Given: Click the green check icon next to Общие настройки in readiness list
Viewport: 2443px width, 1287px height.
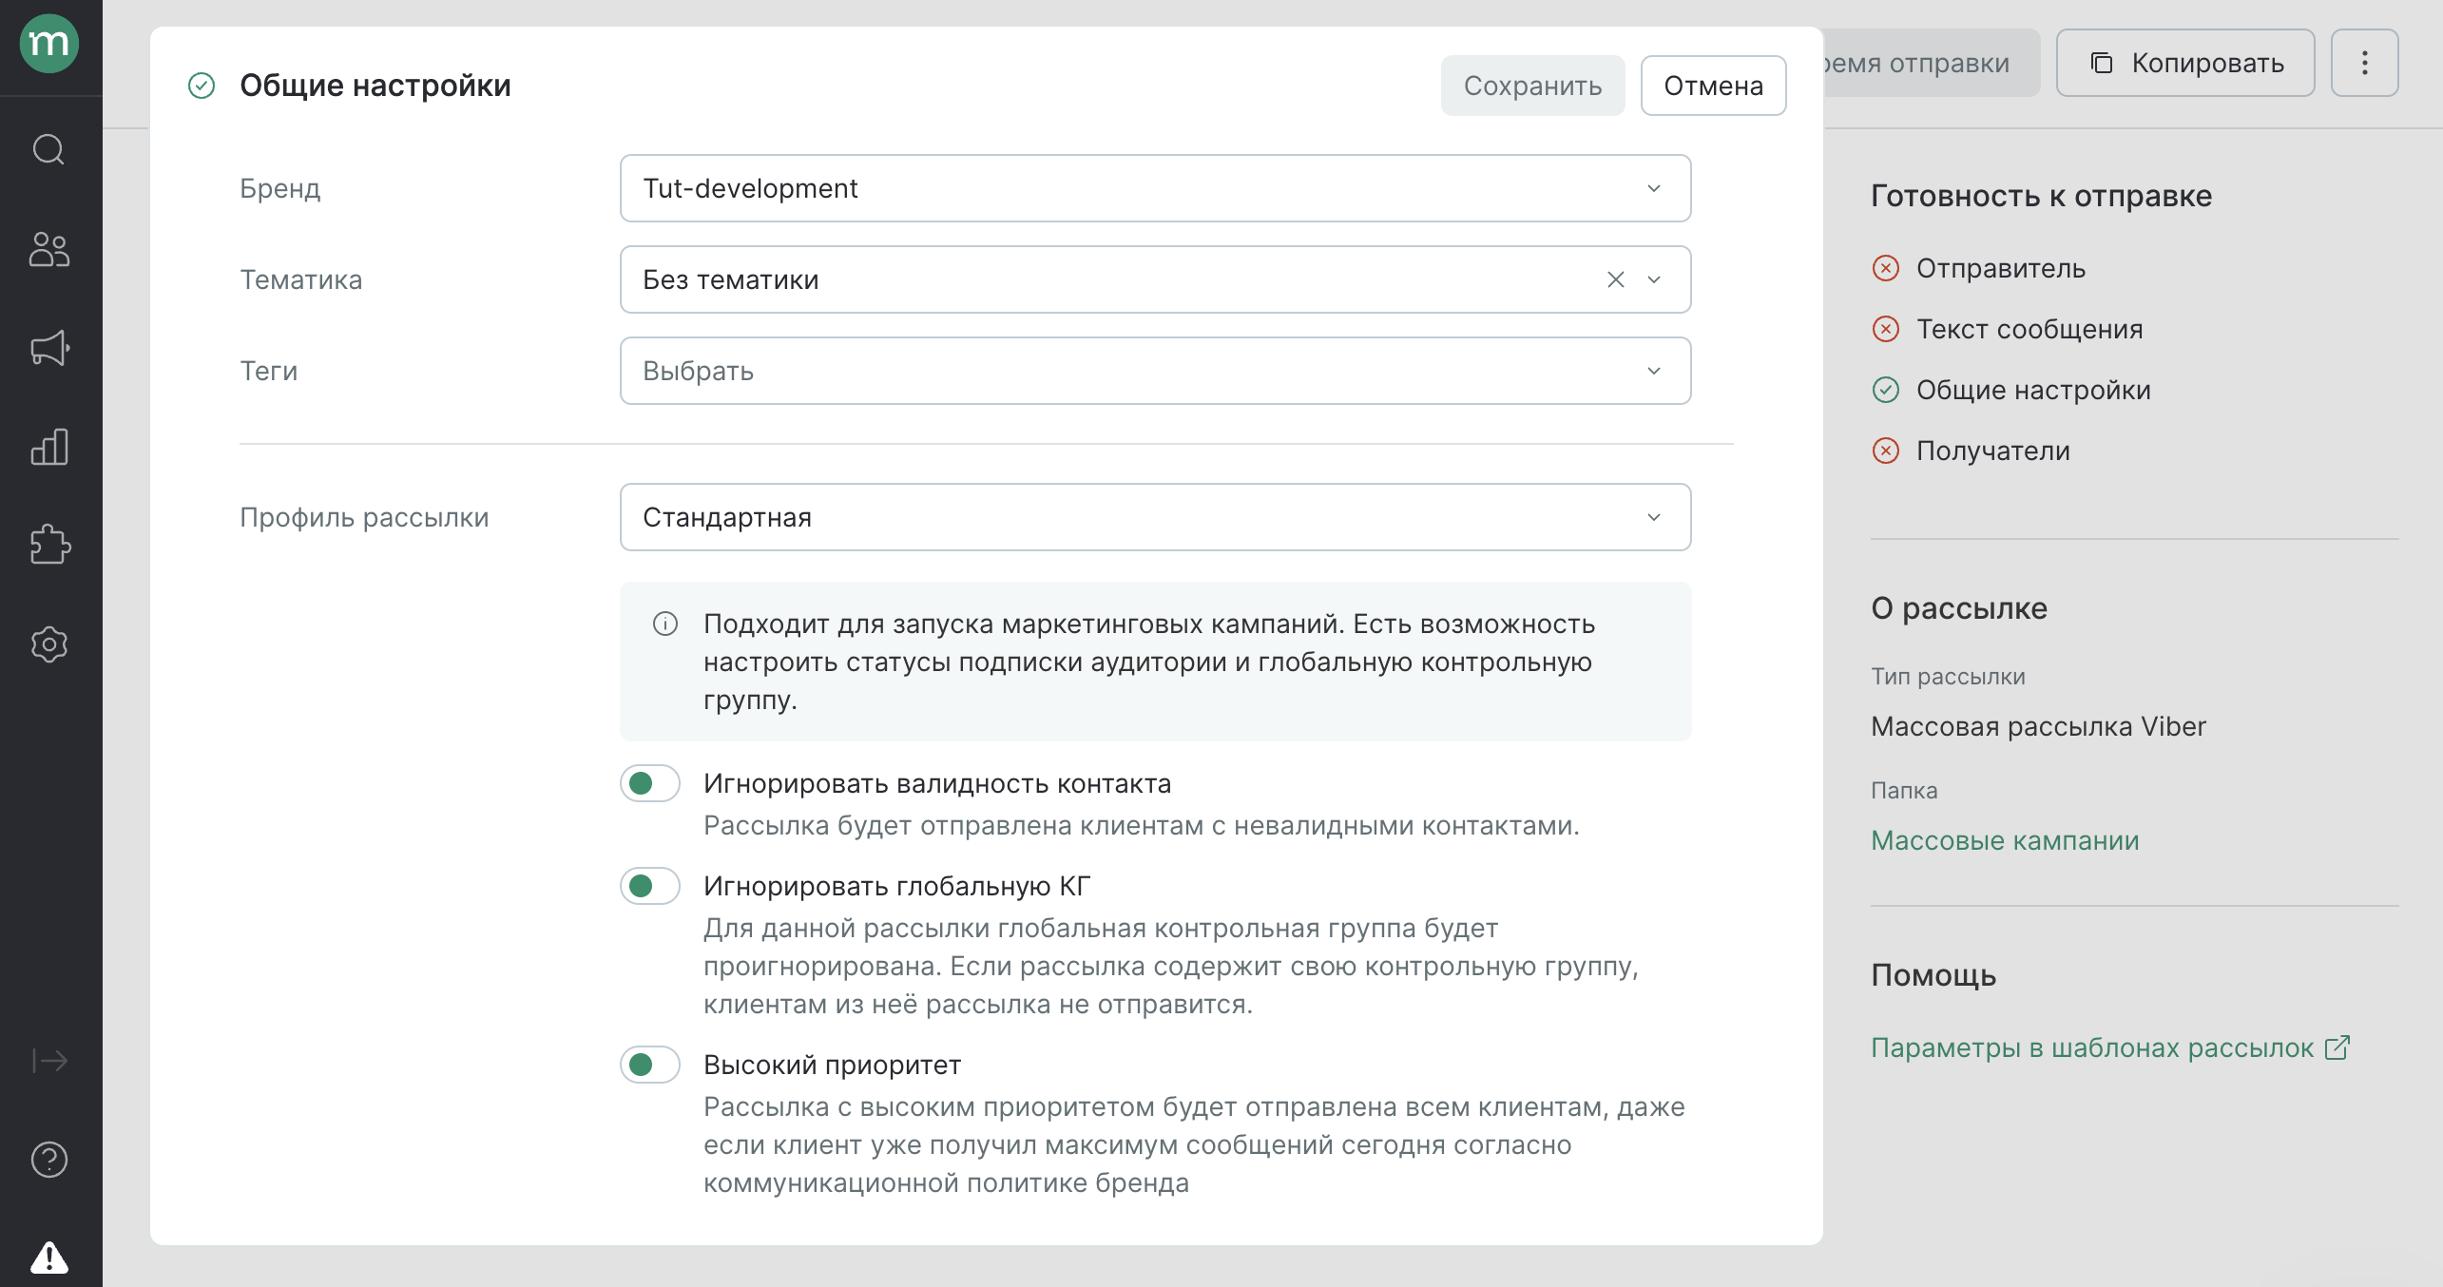Looking at the screenshot, I should tap(1886, 390).
